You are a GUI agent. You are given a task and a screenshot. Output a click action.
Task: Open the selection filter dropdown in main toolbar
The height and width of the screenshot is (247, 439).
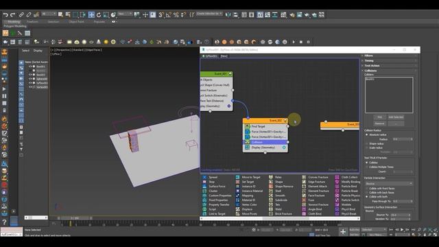[x=49, y=14]
